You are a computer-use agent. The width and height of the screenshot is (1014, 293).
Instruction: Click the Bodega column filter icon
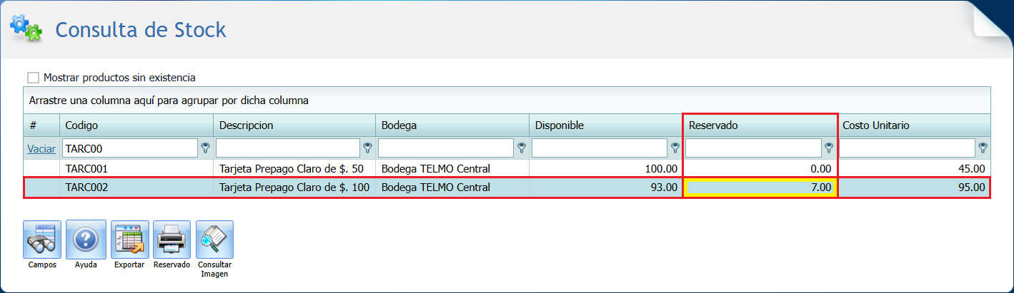(522, 148)
